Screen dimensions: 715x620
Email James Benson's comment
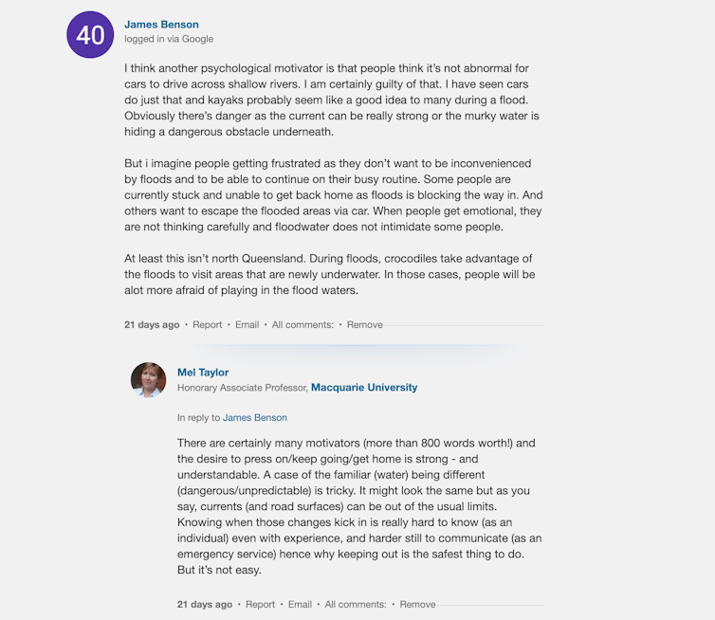coord(247,324)
